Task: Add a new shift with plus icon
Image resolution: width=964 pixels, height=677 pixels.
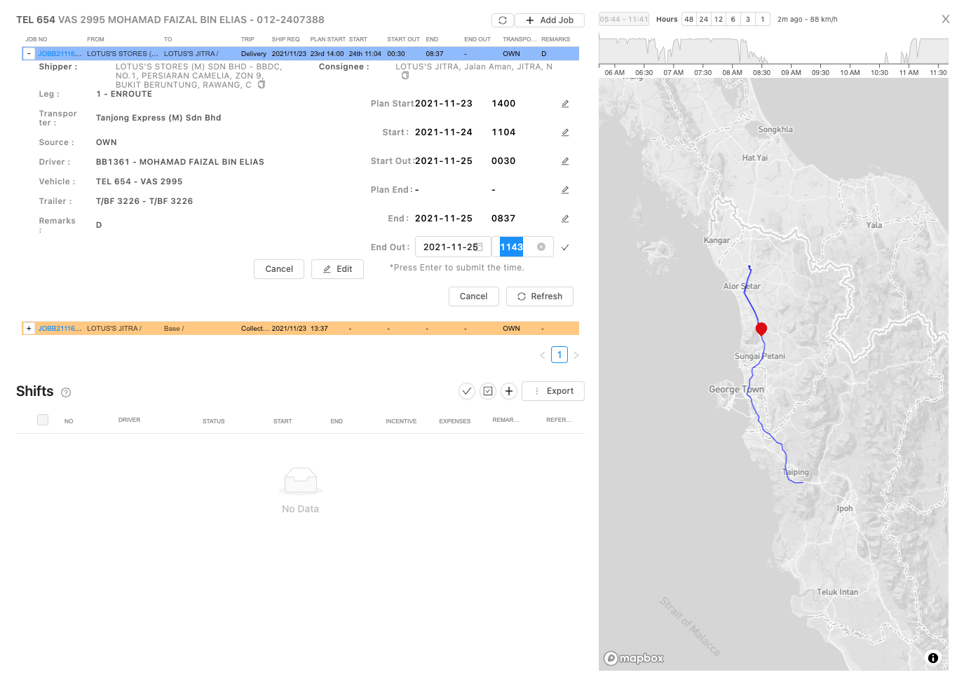Action: point(509,391)
